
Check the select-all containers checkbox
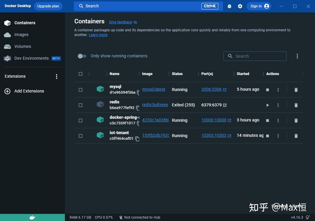pos(81,74)
